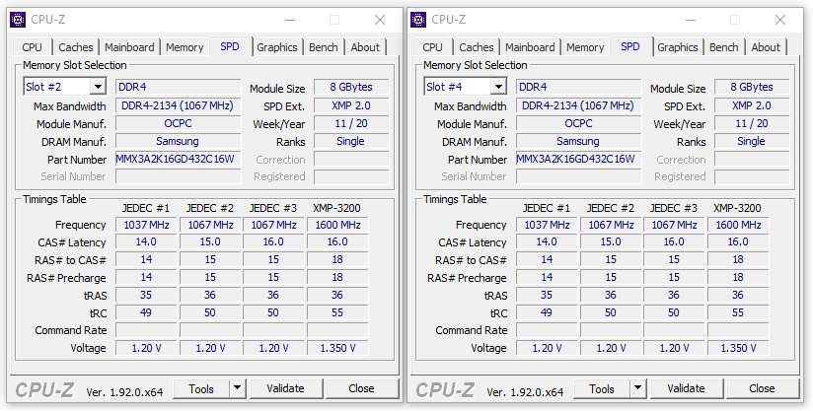This screenshot has width=813, height=411.
Task: Close the left CPU-Z window via title bar X
Action: click(x=380, y=20)
